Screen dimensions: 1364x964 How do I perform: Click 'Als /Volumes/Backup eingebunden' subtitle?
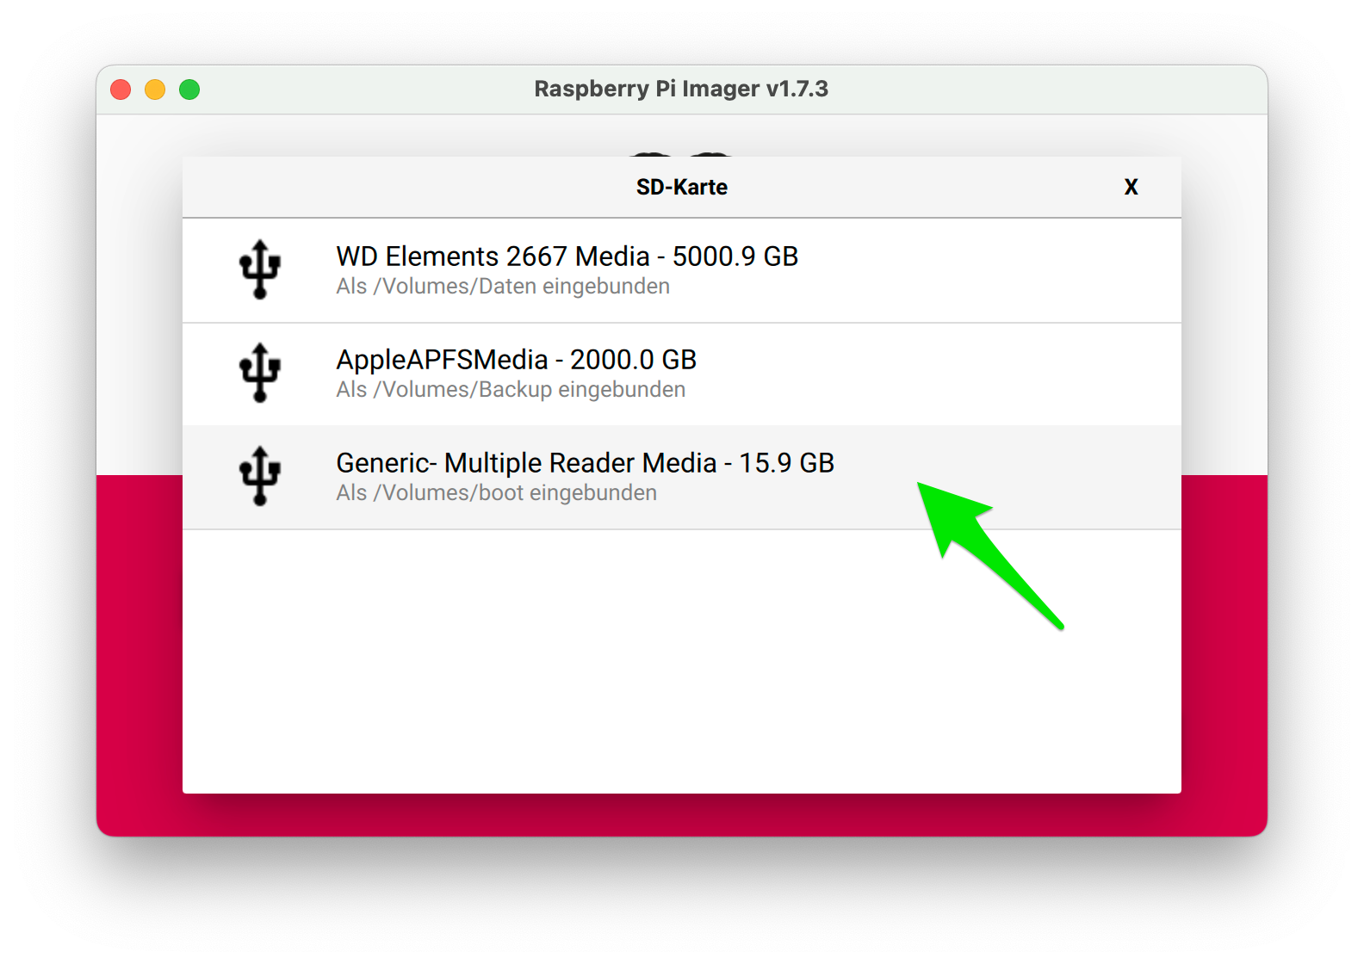point(511,390)
